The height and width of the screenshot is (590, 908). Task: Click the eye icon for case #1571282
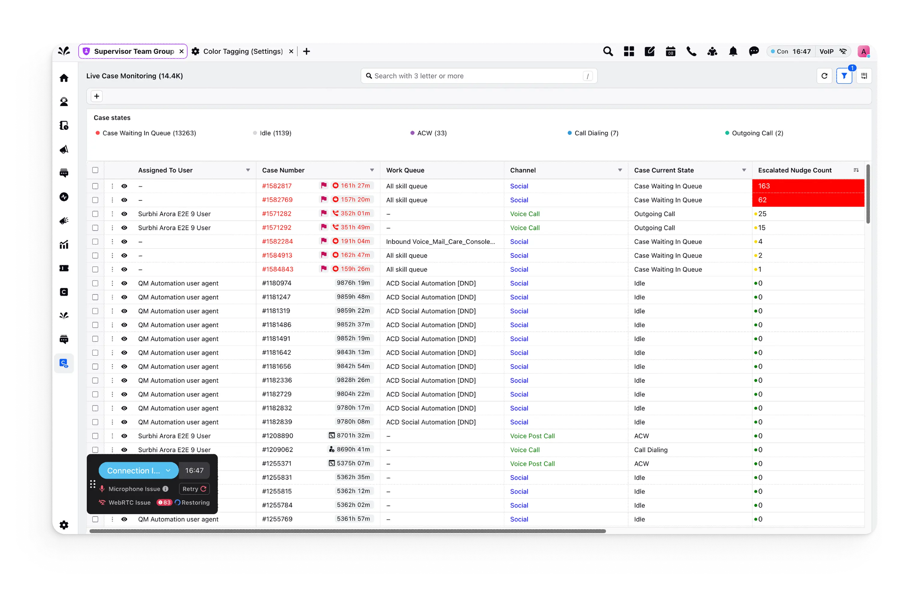[x=124, y=214]
